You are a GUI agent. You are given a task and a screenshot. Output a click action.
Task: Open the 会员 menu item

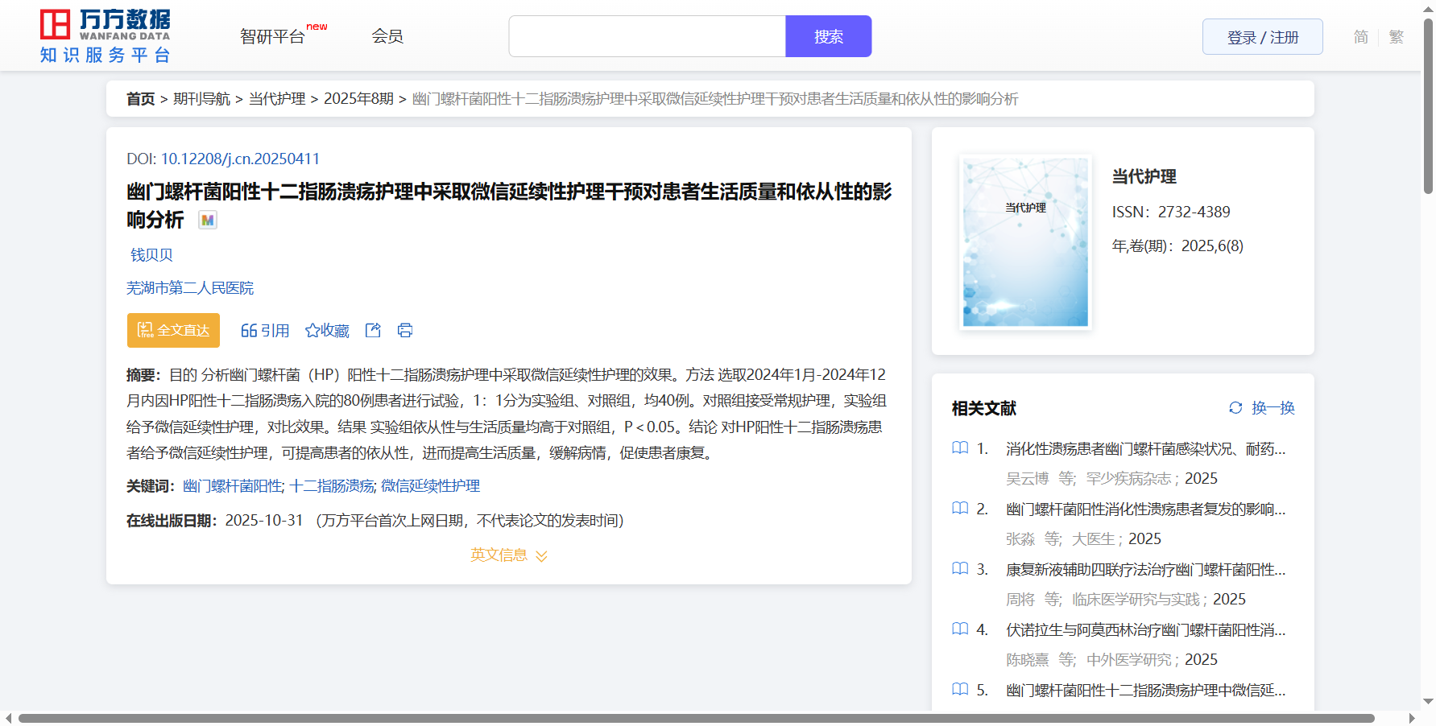tap(387, 36)
